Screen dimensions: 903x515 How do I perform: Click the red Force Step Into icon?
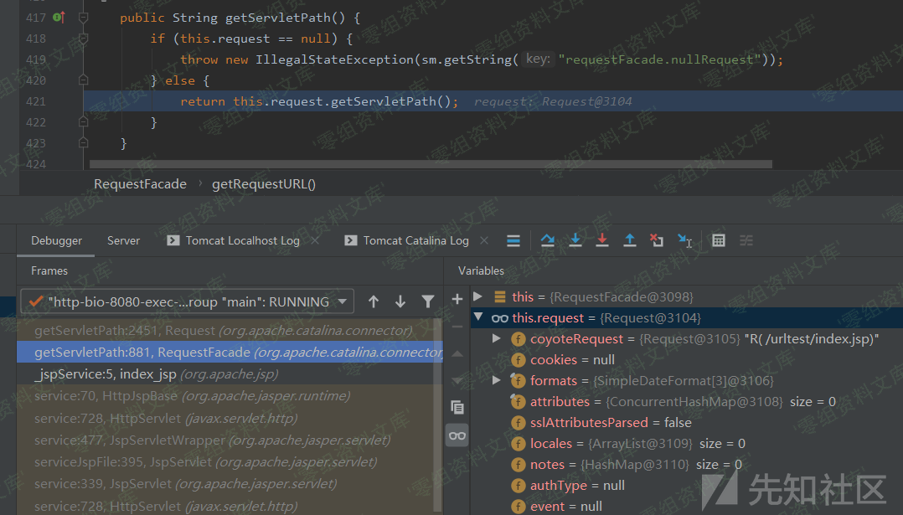coord(601,240)
